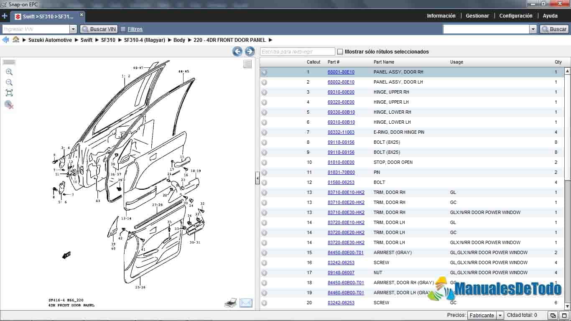Click info icon for HINGE, UPPER RH row

[x=264, y=92]
